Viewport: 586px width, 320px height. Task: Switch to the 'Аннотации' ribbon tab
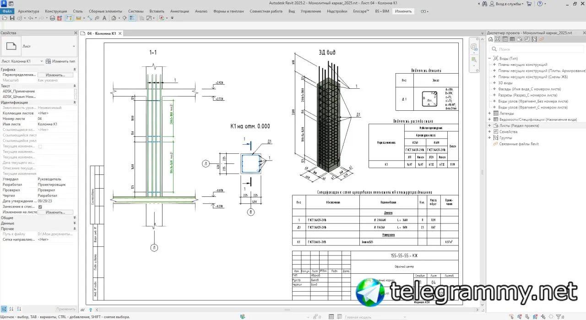tap(179, 11)
